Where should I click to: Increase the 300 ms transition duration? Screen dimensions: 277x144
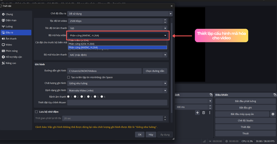point(210,106)
